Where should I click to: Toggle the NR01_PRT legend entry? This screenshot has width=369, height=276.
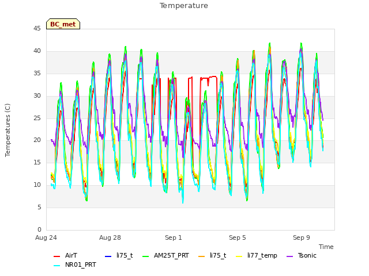click(75, 265)
